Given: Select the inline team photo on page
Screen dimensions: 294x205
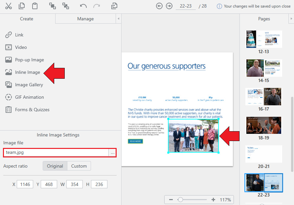Looking at the screenshot, I should pyautogui.click(x=193, y=136).
